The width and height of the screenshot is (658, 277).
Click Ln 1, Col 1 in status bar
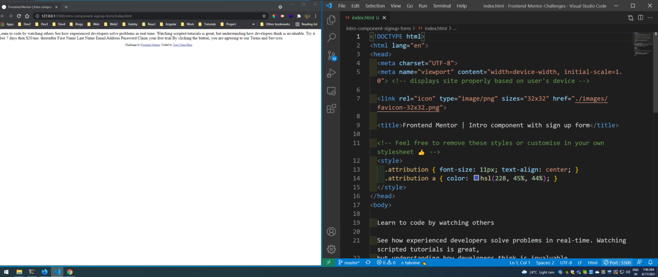(x=521, y=263)
